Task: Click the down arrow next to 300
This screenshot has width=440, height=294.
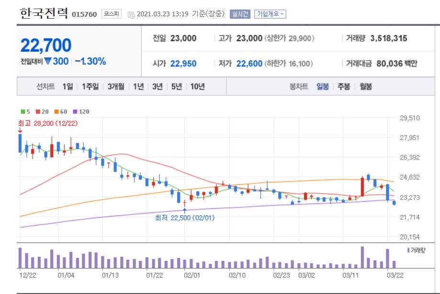Action: (48, 61)
